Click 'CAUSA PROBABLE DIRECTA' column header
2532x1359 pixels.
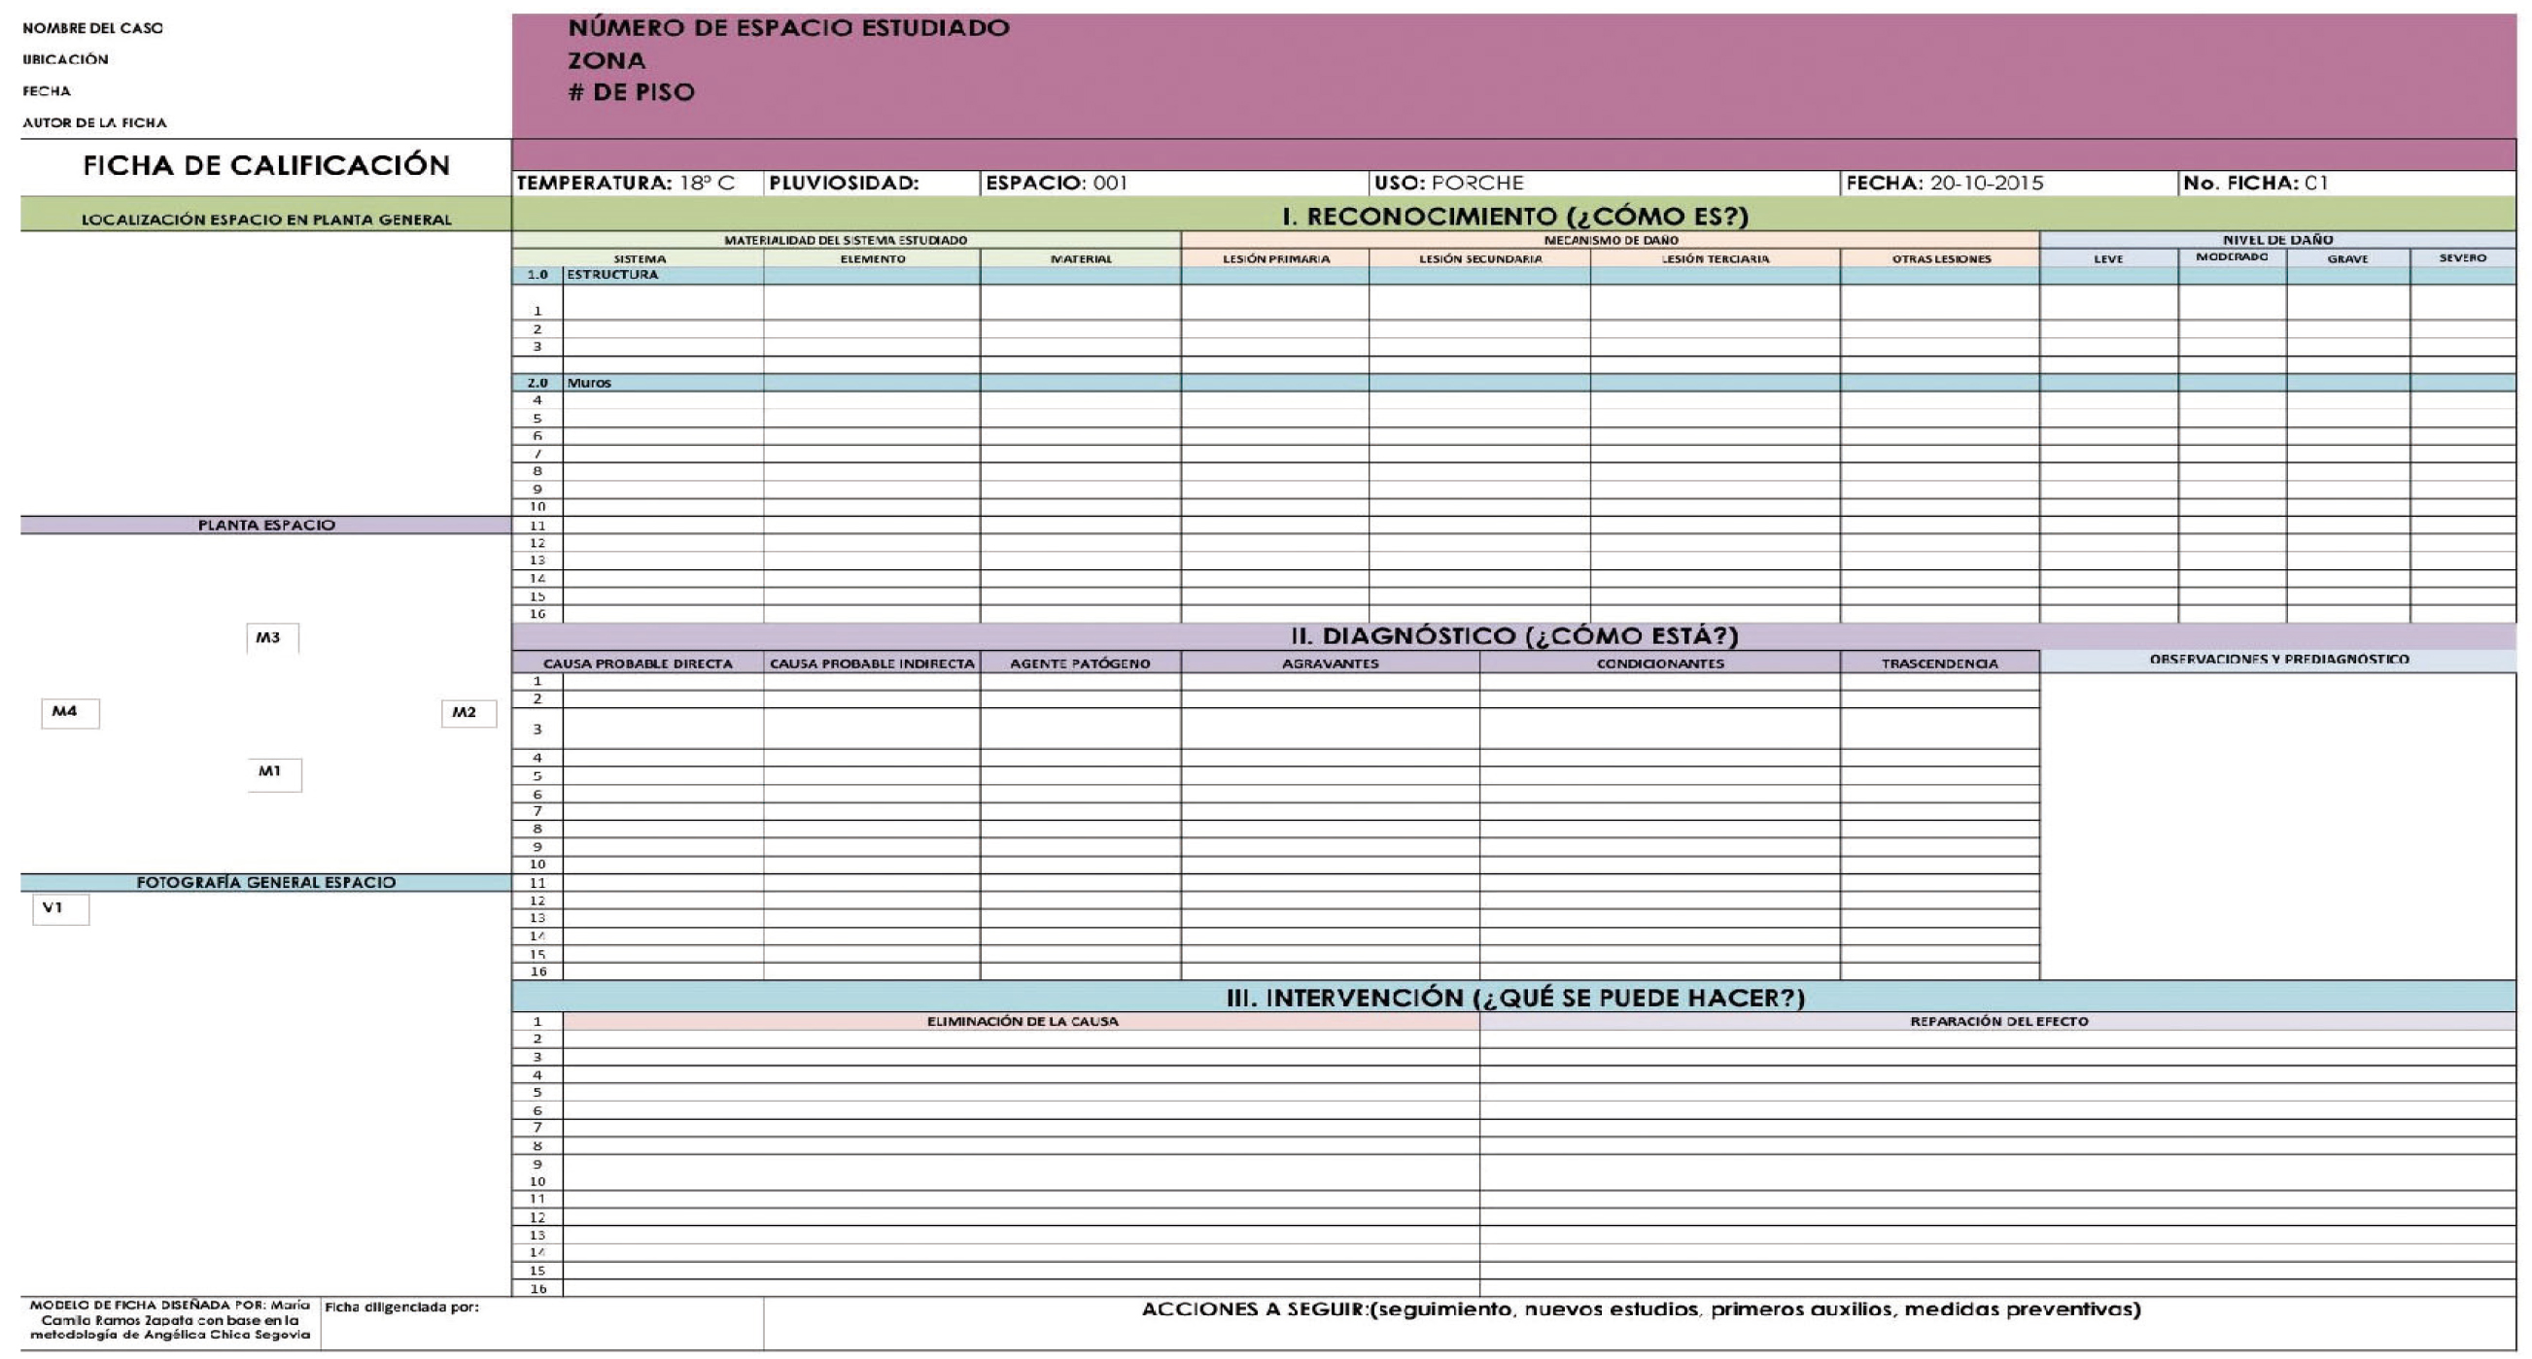pyautogui.click(x=638, y=663)
